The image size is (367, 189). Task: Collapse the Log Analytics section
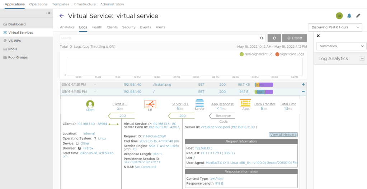click(362, 58)
